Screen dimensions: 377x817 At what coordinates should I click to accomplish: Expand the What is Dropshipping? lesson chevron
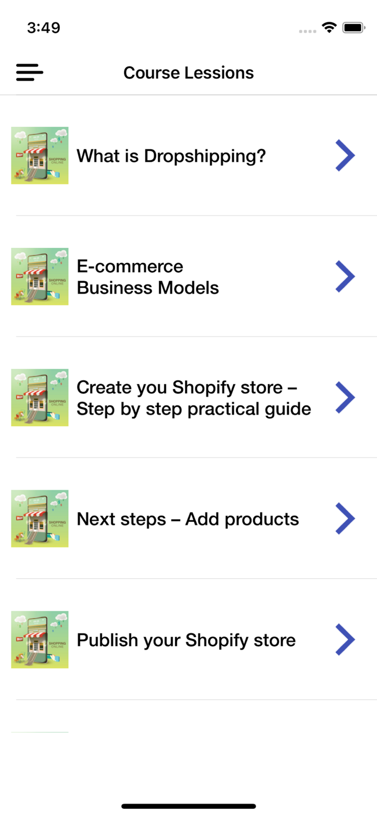(x=346, y=156)
